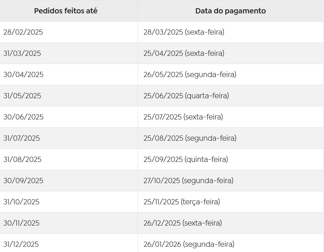
Task: Select the 28/03/2025 (sexta-feira) payment cell
Action: pyautogui.click(x=230, y=32)
